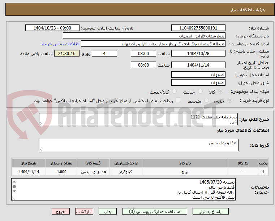Click the نام کالا column header
Viewport: 275px width, 221px height.
click(x=185, y=163)
